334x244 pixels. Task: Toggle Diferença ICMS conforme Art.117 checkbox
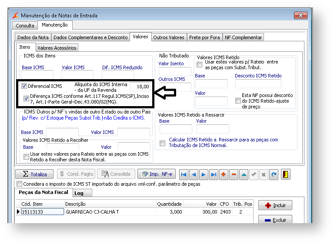click(x=27, y=98)
